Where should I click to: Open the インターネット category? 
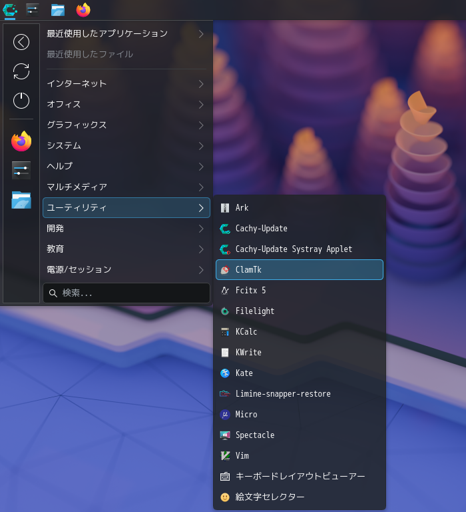126,83
